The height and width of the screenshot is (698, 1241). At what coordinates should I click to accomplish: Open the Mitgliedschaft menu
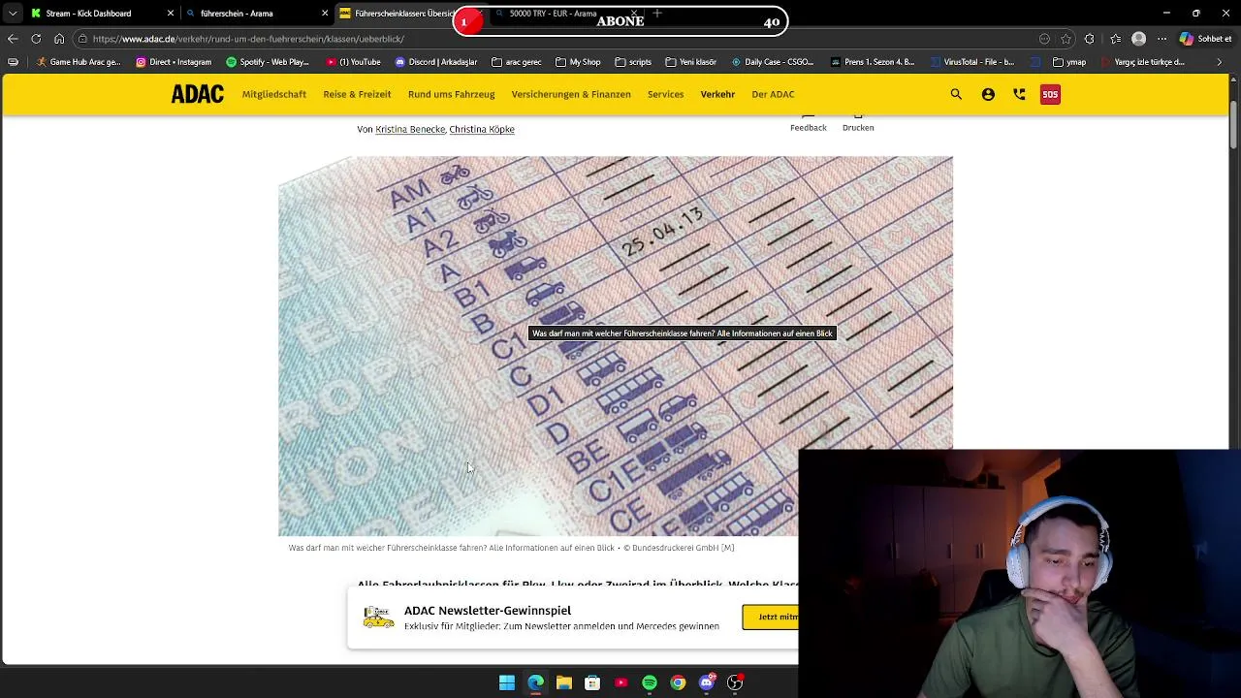coord(274,94)
